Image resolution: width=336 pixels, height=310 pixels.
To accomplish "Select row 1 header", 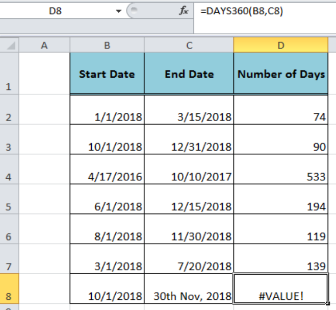I will (x=9, y=74).
